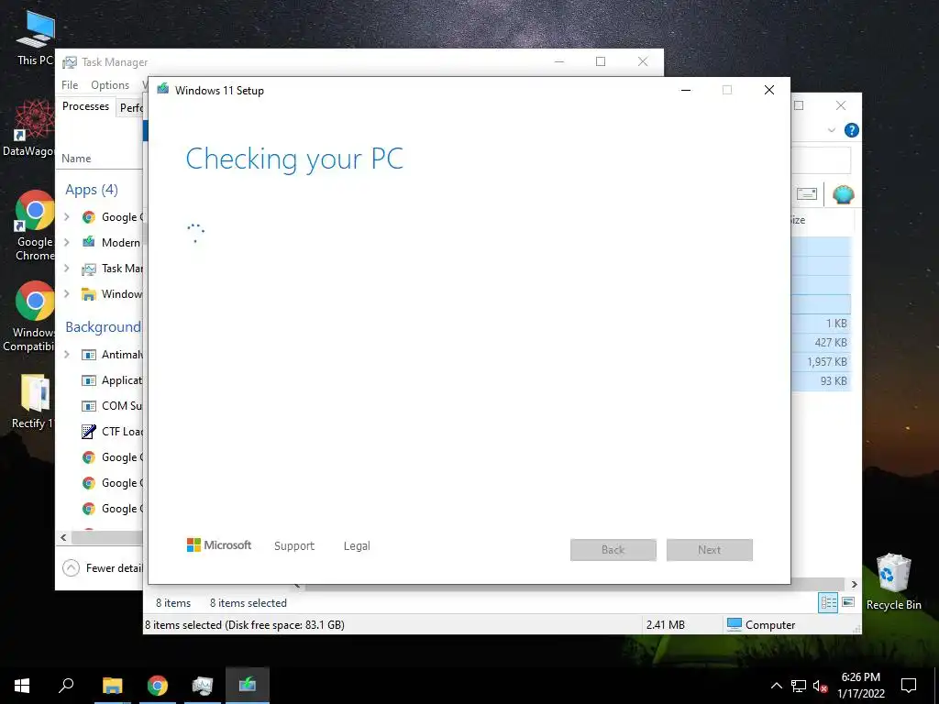Expand the Google Chrome app row
Viewport: 939px width, 704px height.
pyautogui.click(x=67, y=216)
